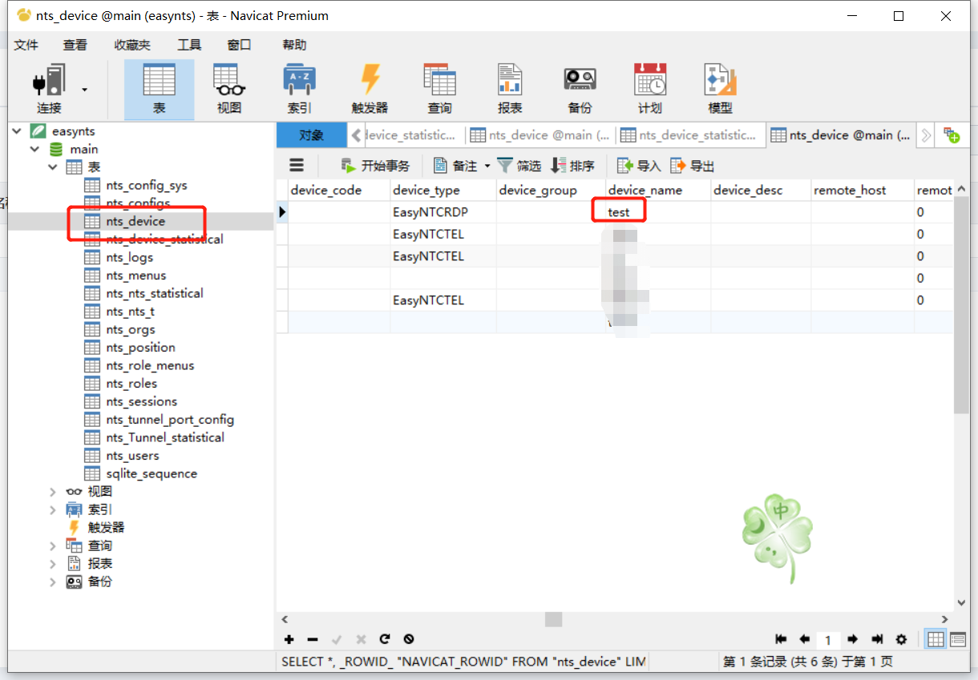
Task: Open the 窗口 menu
Action: (x=239, y=45)
